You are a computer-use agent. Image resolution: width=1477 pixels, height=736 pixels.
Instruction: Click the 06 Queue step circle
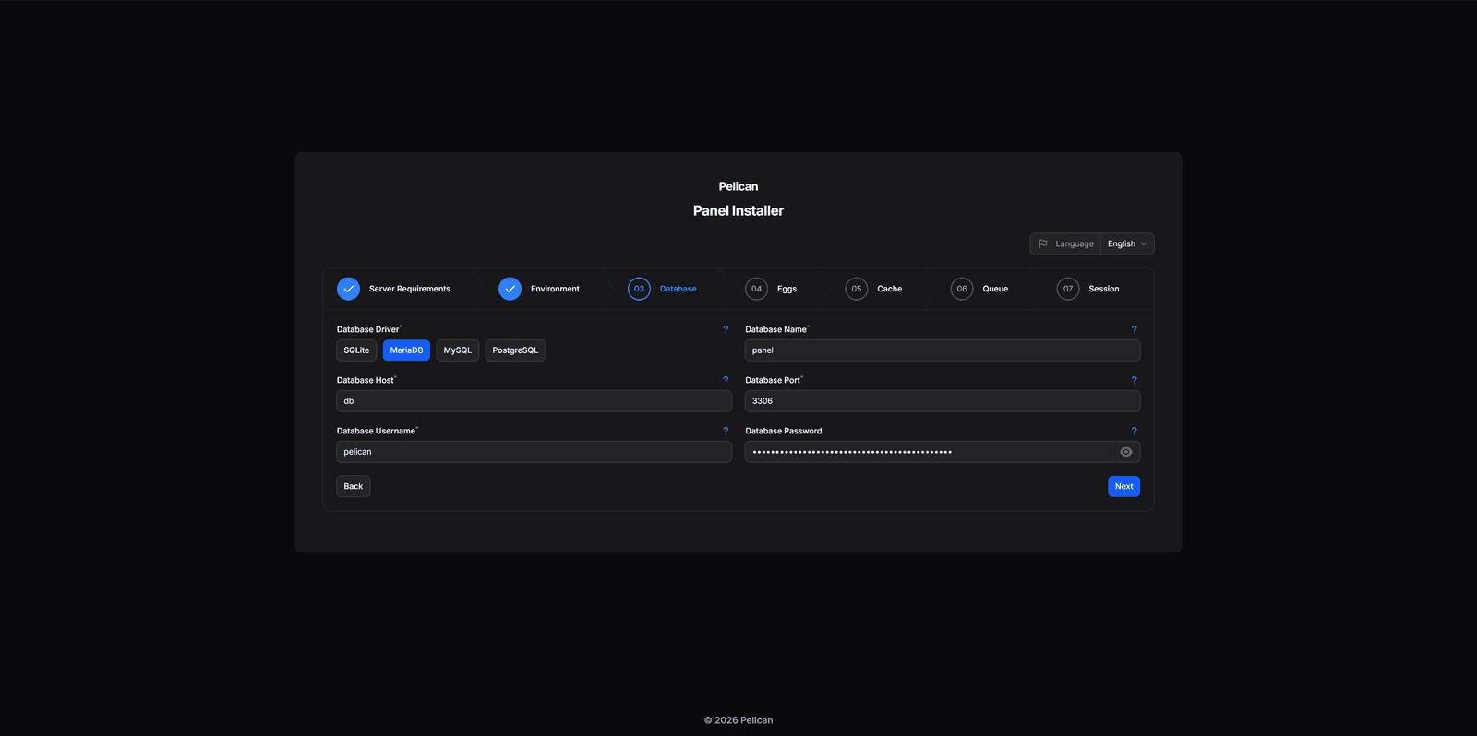coord(962,289)
